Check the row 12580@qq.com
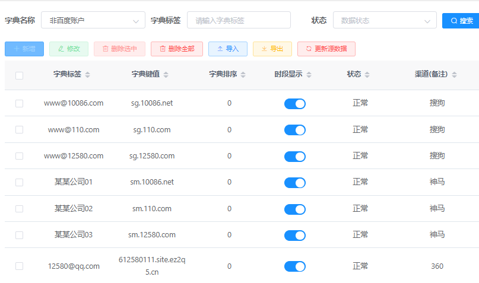479x283 pixels. 19,266
